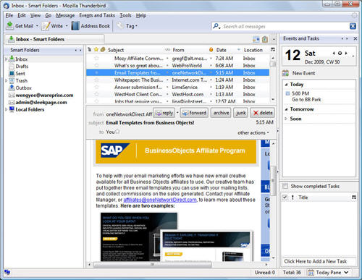Click message body vertical scrollbar thumb
The image size is (362, 280).
274,181
